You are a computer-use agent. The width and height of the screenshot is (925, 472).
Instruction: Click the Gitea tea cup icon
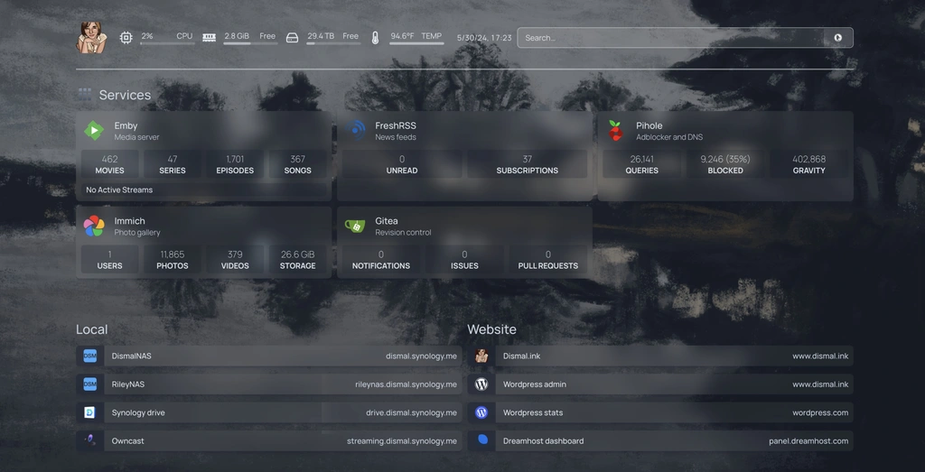pyautogui.click(x=355, y=226)
